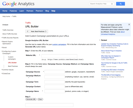Collapse Configuring Custom Campaigns sidebar item

(2, 51)
